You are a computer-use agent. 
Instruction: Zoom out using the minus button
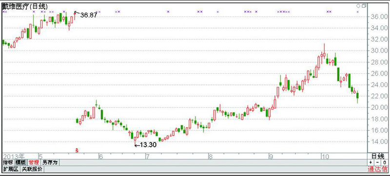coord(377,162)
